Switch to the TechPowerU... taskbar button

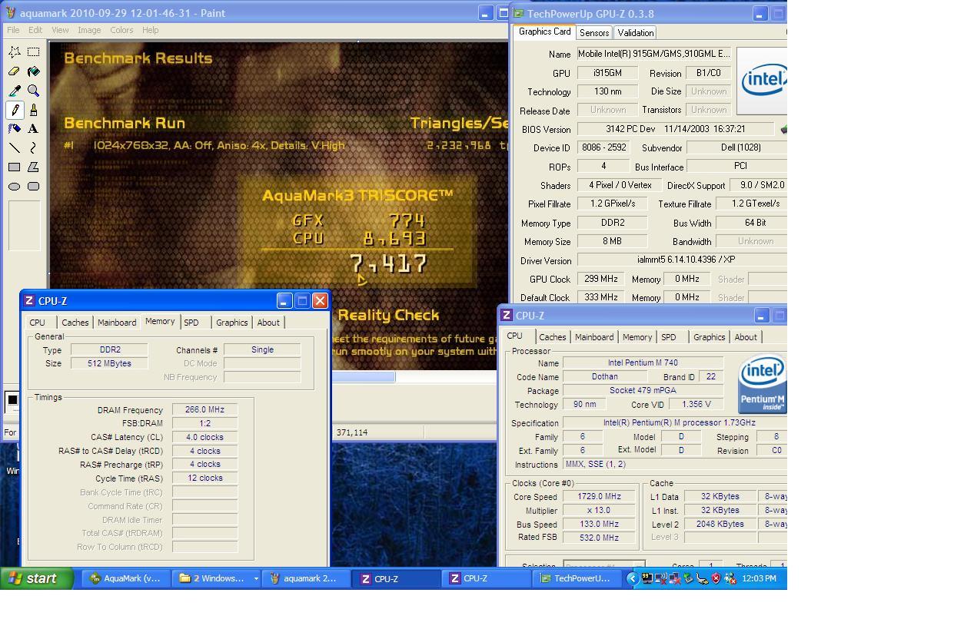(x=576, y=578)
